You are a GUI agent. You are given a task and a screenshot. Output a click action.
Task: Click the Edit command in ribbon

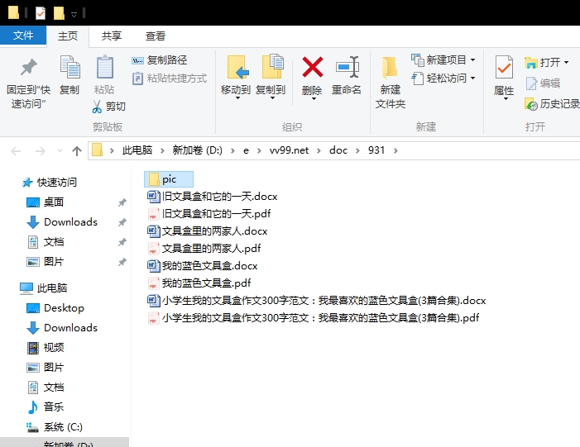543,83
